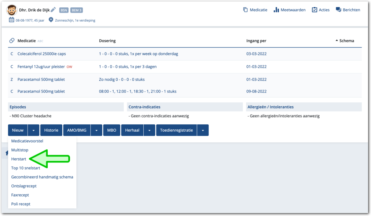Expand the Herhaal dropdown arrow
Viewport: 371px width, 216px height.
point(149,130)
